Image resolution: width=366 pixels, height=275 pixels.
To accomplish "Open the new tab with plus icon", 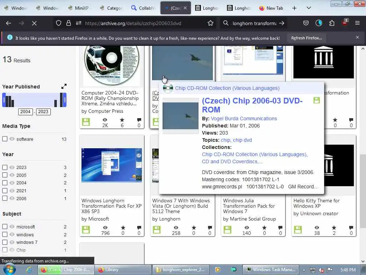I will 295,8.
